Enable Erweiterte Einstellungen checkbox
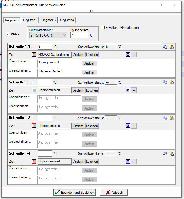The image size is (184, 199). click(103, 28)
